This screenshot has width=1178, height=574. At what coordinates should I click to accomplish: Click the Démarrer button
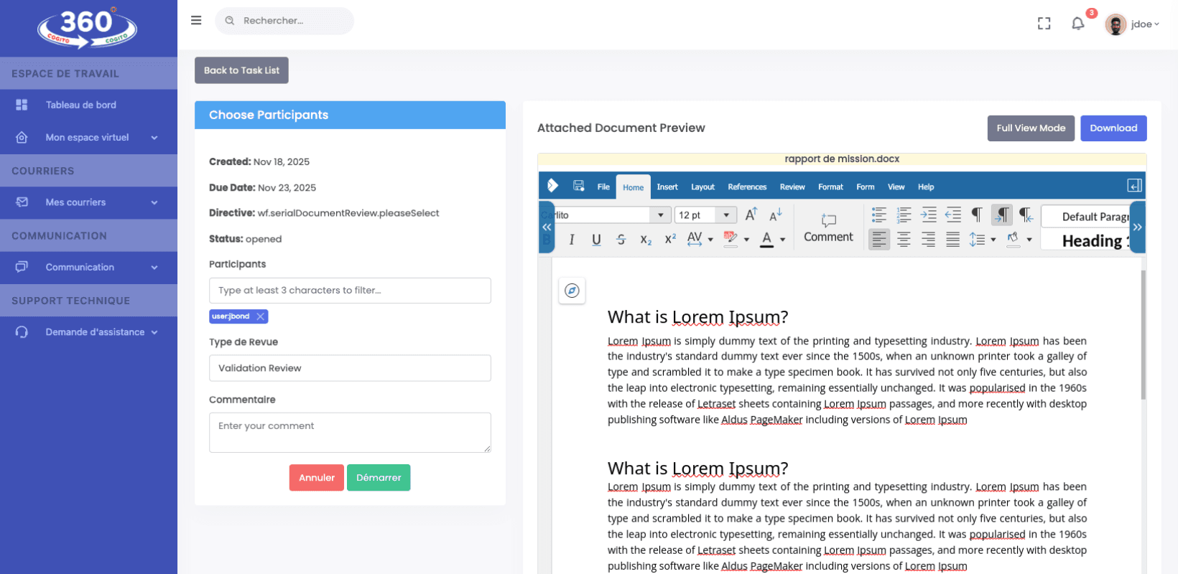click(379, 478)
